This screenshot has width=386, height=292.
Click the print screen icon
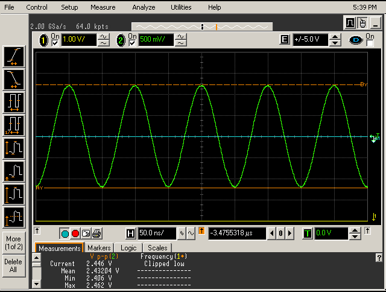(x=97, y=233)
